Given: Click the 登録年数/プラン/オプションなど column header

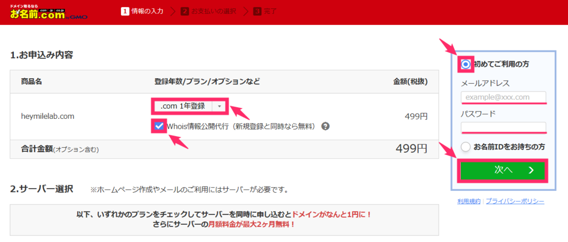Looking at the screenshot, I should (207, 82).
